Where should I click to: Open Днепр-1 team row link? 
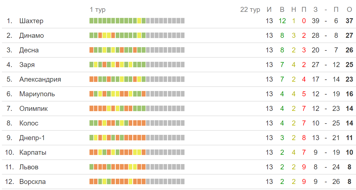[x=32, y=138]
